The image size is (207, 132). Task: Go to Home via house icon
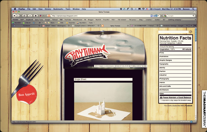[36, 16]
